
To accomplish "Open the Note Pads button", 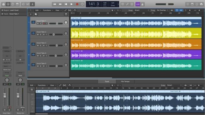I will click(x=192, y=4).
